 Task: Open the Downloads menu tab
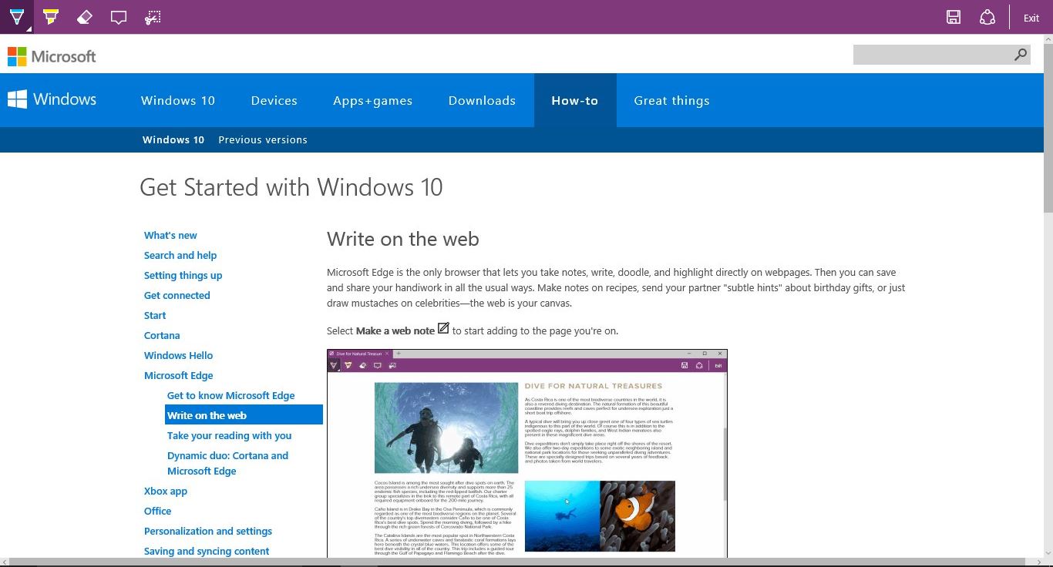[482, 100]
